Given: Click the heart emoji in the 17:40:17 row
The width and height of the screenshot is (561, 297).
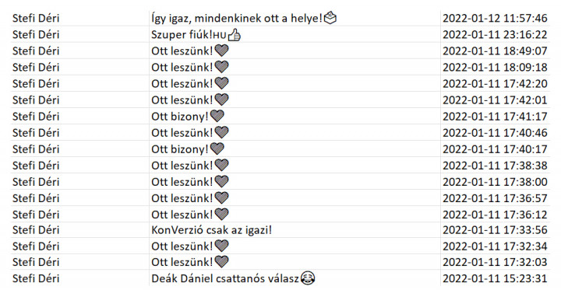Looking at the screenshot, I should pyautogui.click(x=217, y=148).
